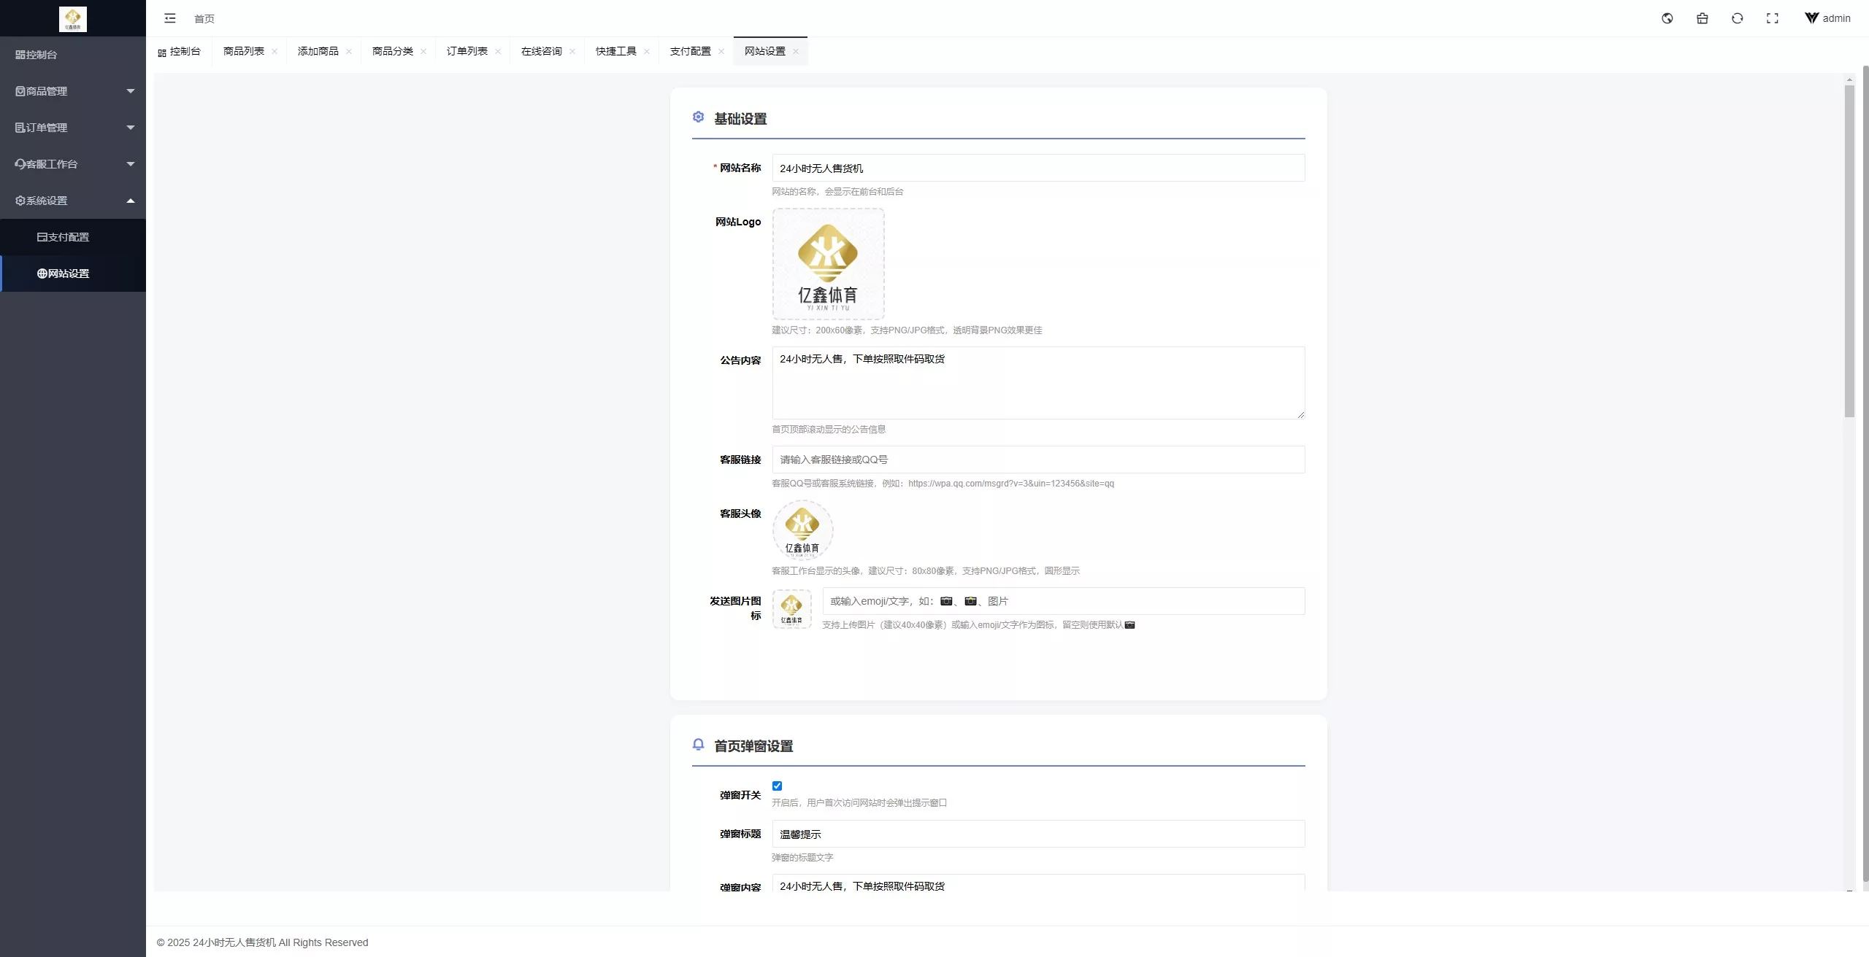Click the toolbox icon in the top bar
1869x957 pixels.
point(1703,18)
